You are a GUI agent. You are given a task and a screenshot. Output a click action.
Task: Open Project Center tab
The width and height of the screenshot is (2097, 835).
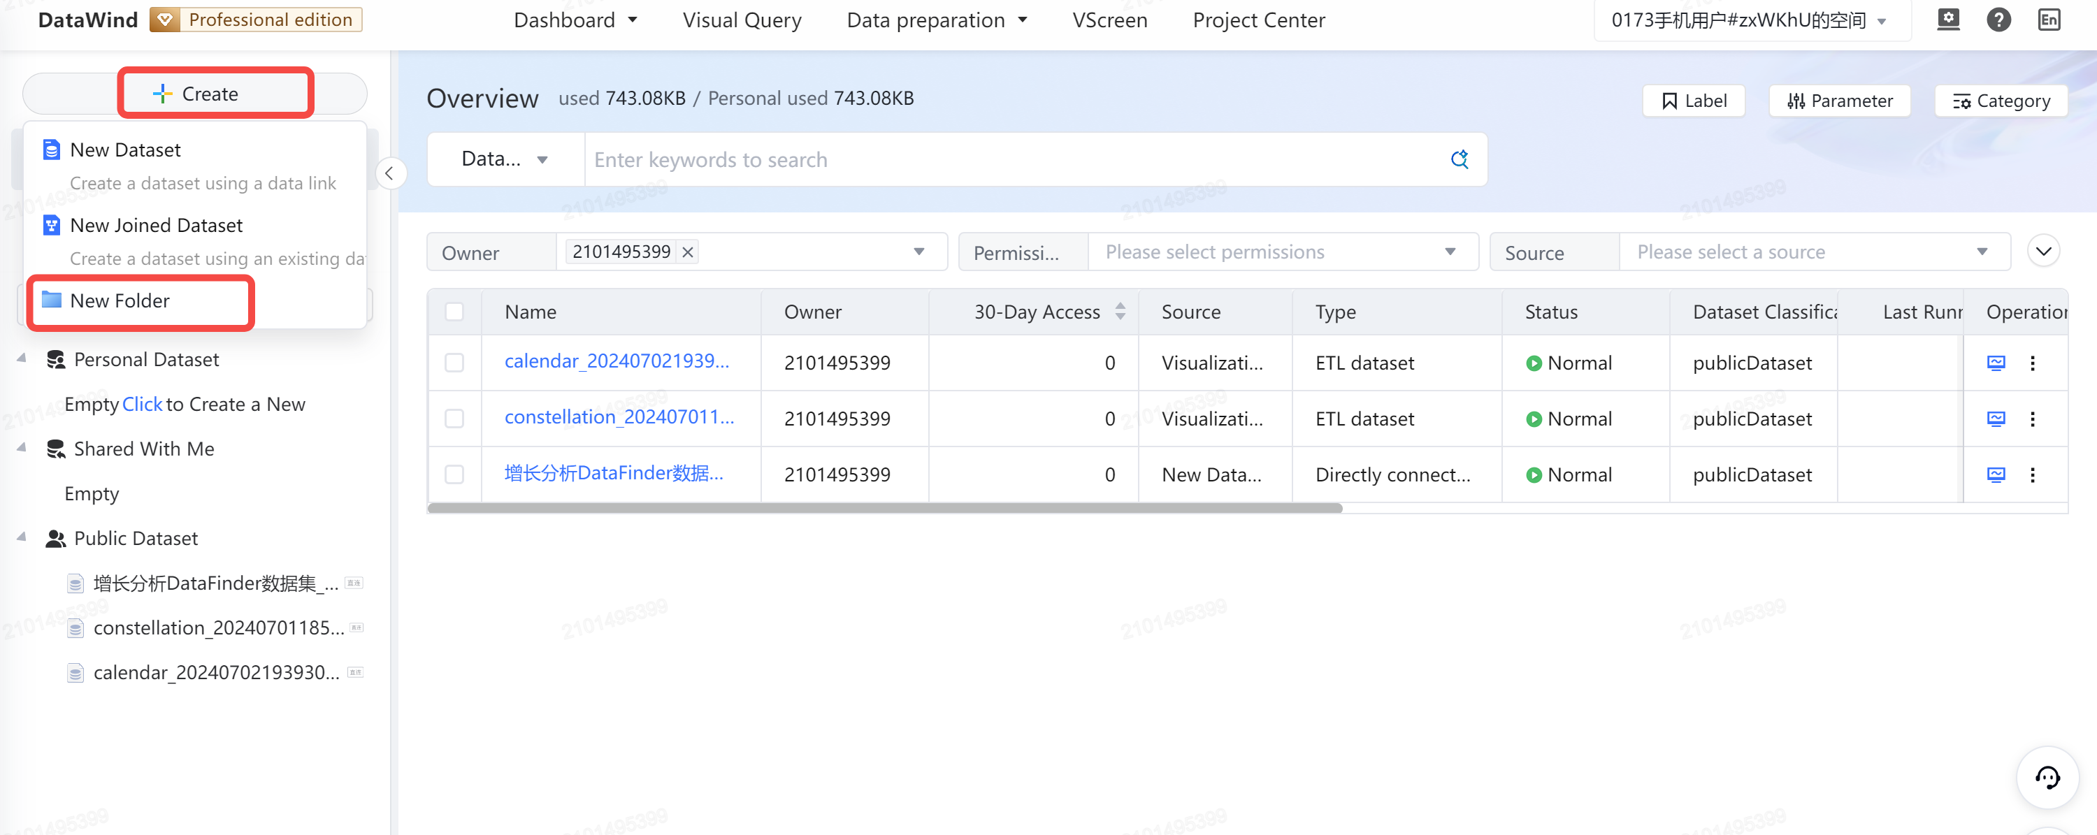pyautogui.click(x=1258, y=20)
